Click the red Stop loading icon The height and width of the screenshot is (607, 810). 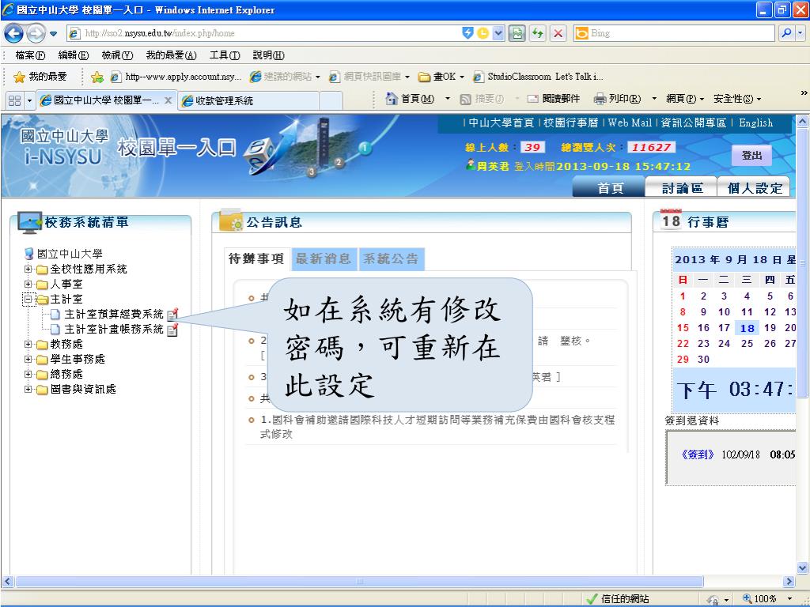558,33
